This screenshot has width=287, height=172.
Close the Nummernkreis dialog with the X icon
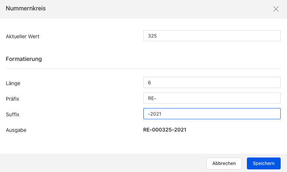(x=276, y=9)
